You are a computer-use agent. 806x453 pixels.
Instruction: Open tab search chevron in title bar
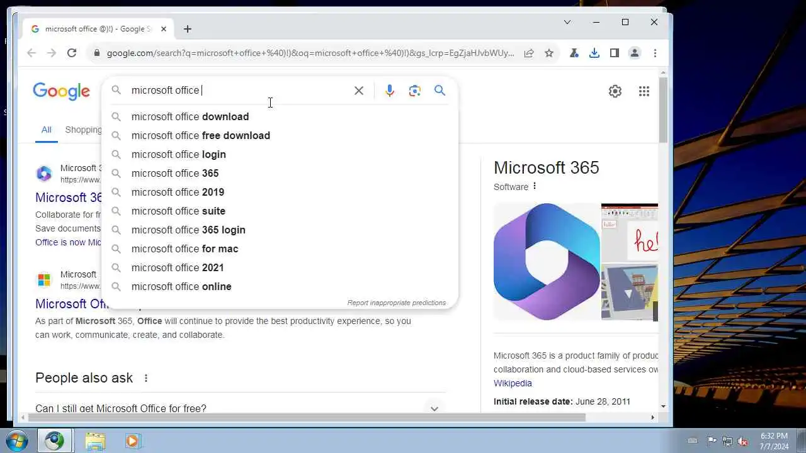567,22
